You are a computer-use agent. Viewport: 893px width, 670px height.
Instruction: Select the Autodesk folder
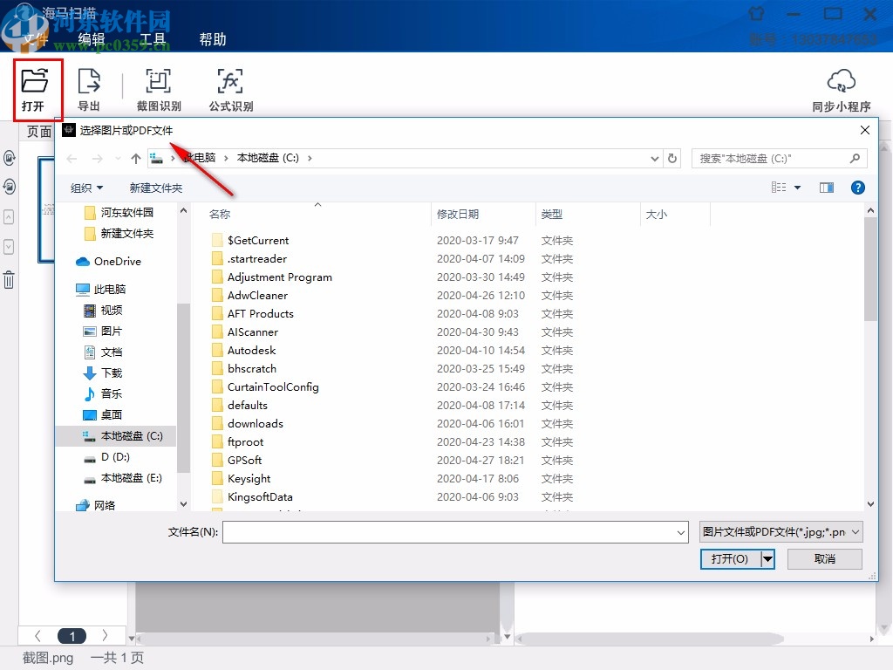point(252,350)
